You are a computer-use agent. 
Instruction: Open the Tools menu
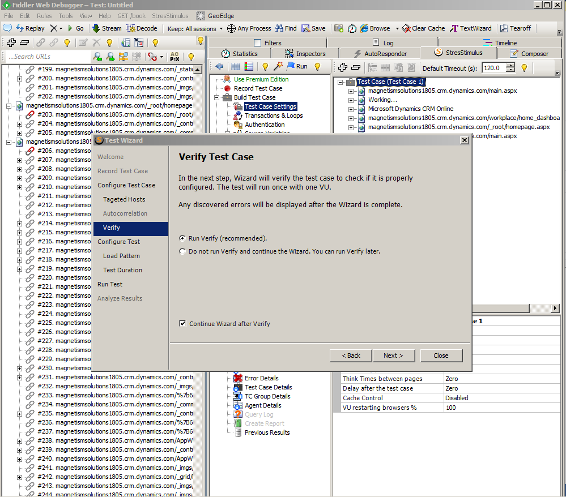point(66,16)
